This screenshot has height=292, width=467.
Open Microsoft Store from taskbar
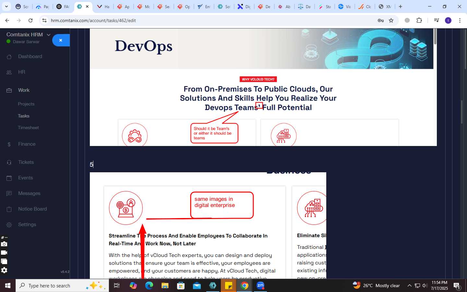click(x=181, y=286)
